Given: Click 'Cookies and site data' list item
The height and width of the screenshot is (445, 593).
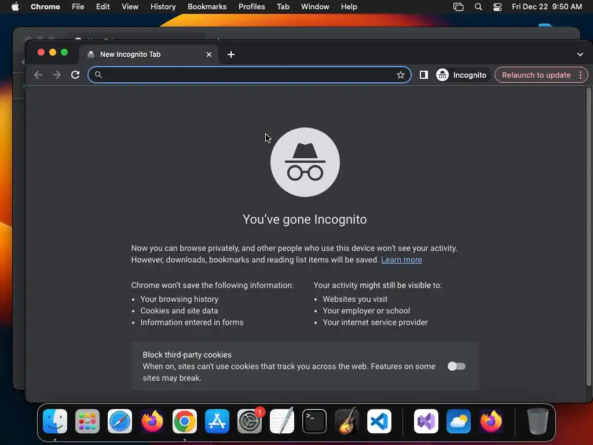Looking at the screenshot, I should (179, 311).
